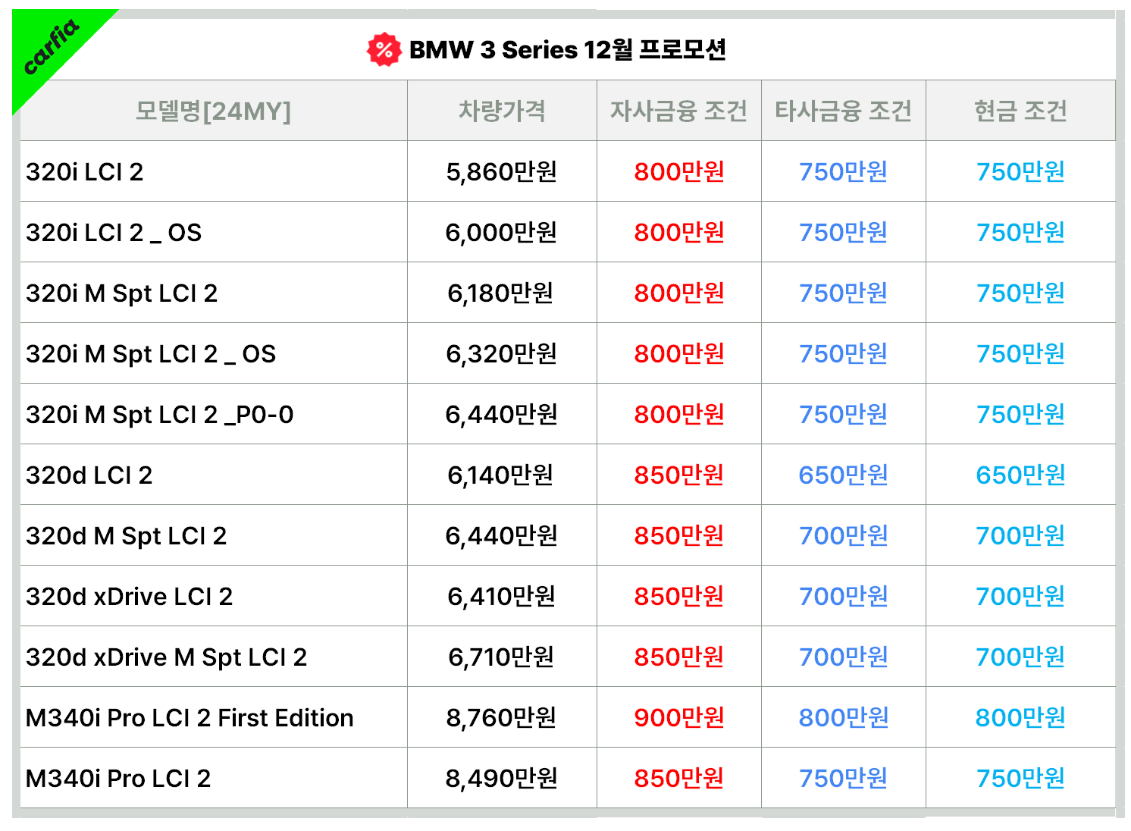
Task: Select the vehicle price '6,140만원'
Action: pos(502,475)
